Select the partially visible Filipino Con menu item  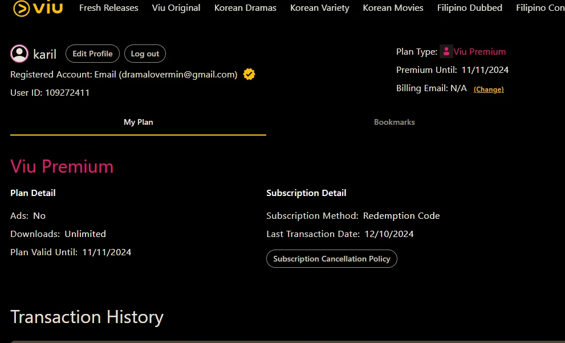(x=540, y=7)
